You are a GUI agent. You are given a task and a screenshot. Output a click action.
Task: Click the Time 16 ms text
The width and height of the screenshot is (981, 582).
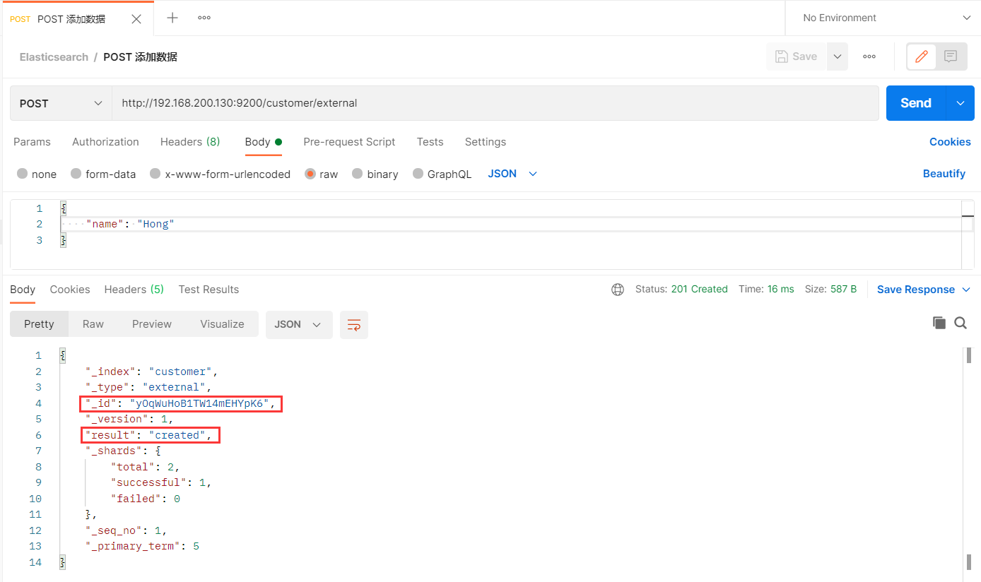click(x=766, y=290)
